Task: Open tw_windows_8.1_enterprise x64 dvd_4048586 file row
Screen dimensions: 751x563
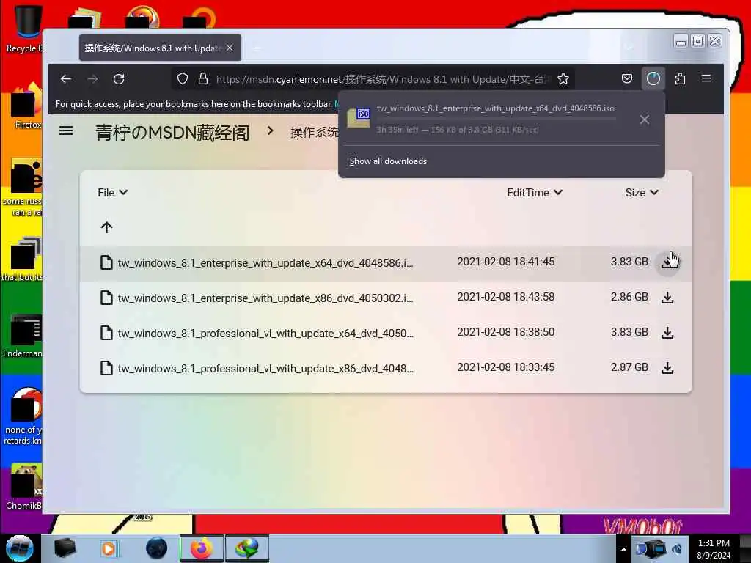Action: point(386,263)
